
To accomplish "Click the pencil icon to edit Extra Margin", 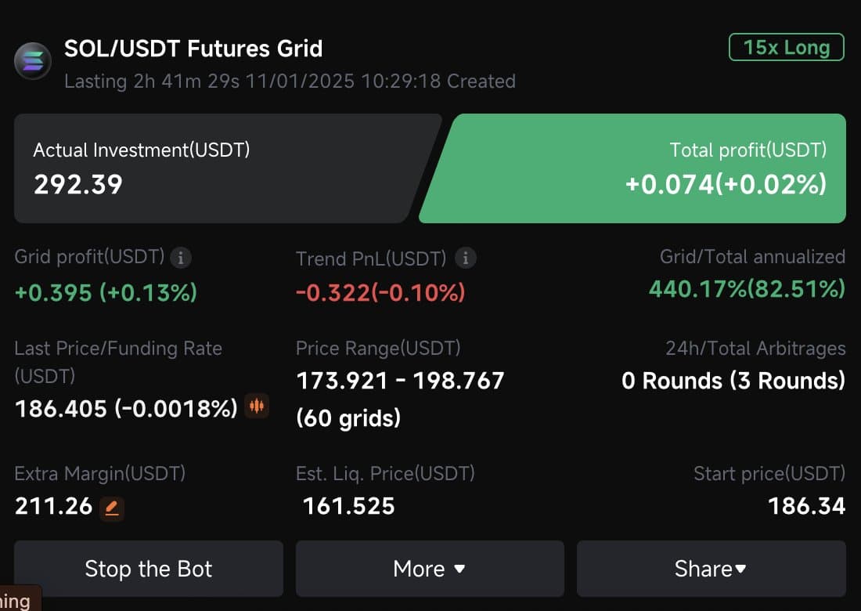I will pos(112,508).
